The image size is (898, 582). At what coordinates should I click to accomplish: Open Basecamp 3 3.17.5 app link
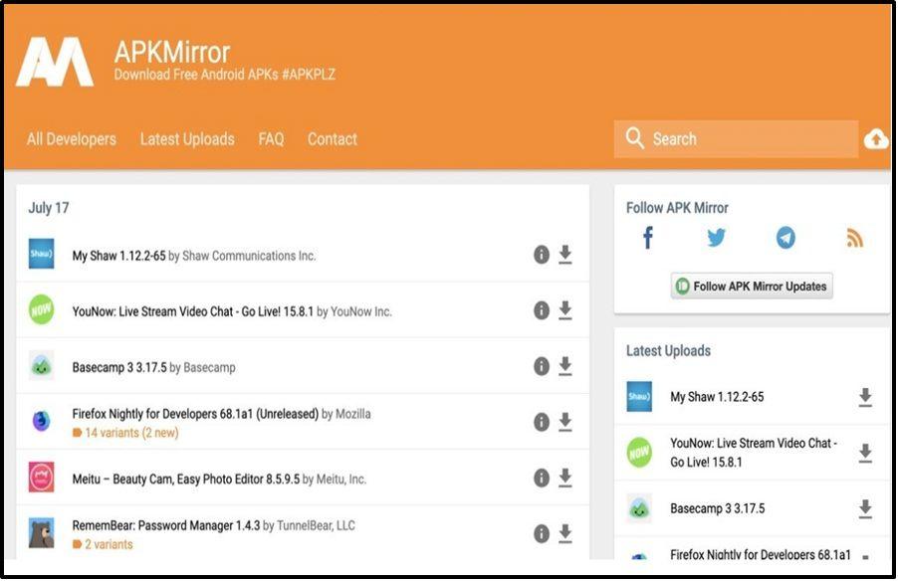point(119,367)
